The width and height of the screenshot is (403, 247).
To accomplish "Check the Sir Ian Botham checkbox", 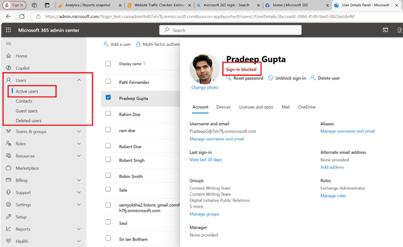I will (x=108, y=238).
